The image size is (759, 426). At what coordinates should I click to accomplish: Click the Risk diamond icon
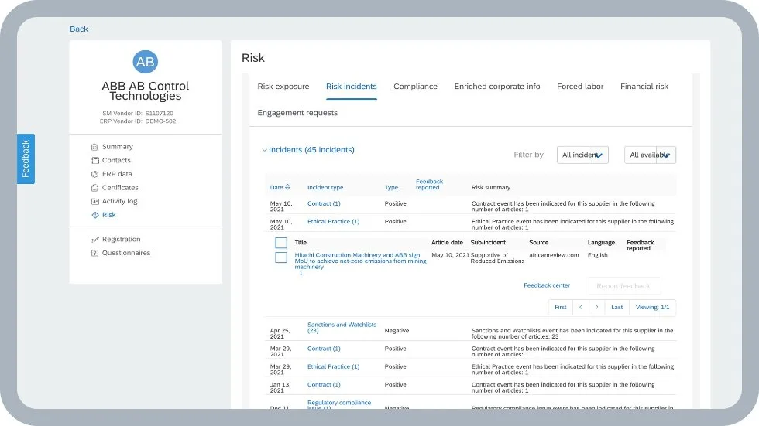point(94,215)
